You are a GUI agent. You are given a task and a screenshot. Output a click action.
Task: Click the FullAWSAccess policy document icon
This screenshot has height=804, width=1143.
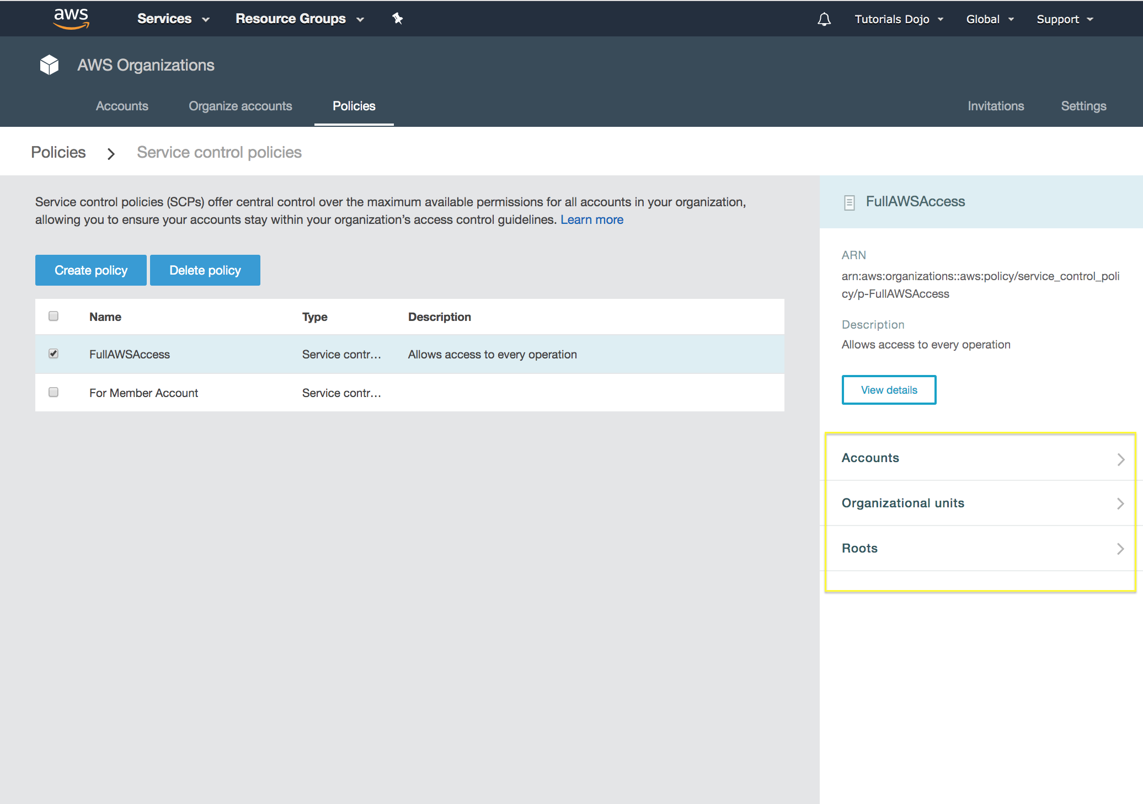[x=850, y=202]
